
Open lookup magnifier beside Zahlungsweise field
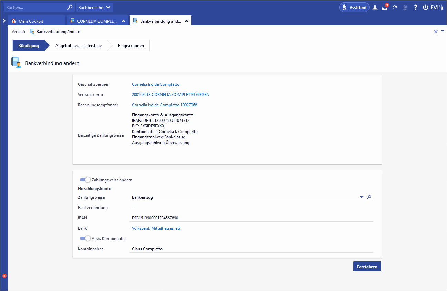tap(369, 197)
